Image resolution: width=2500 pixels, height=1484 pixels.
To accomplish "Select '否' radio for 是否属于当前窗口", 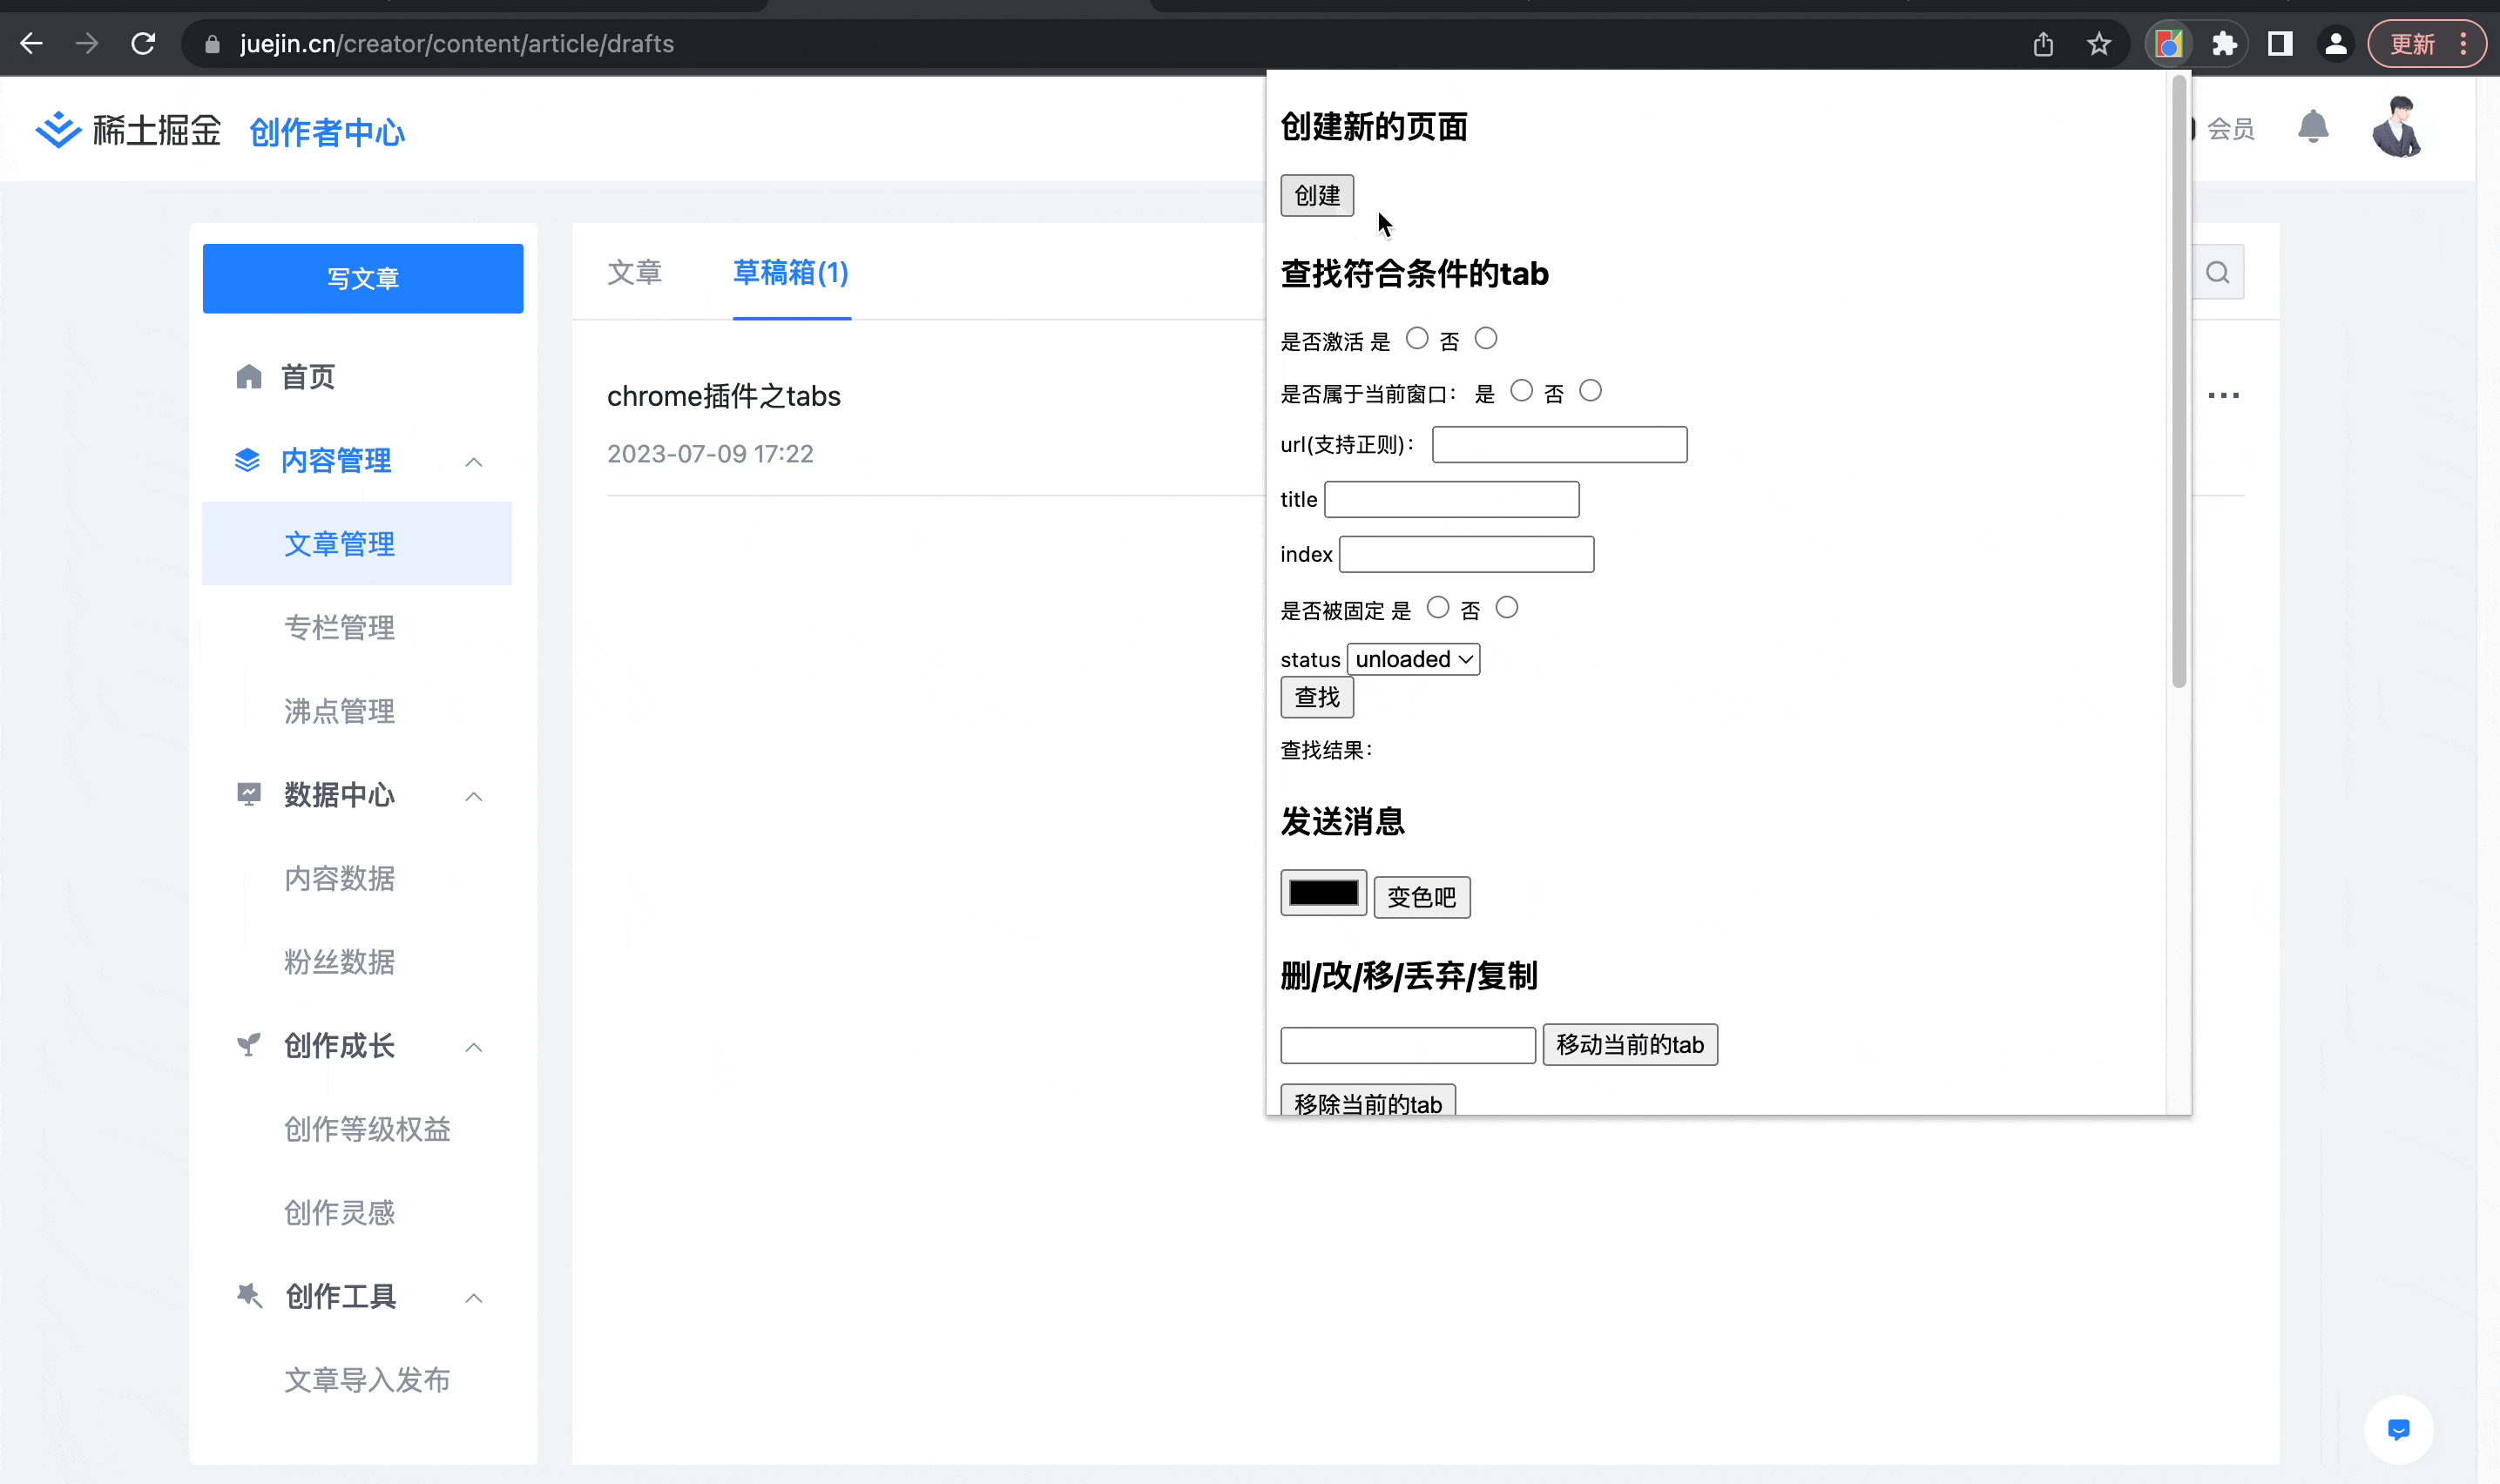I will [1590, 391].
